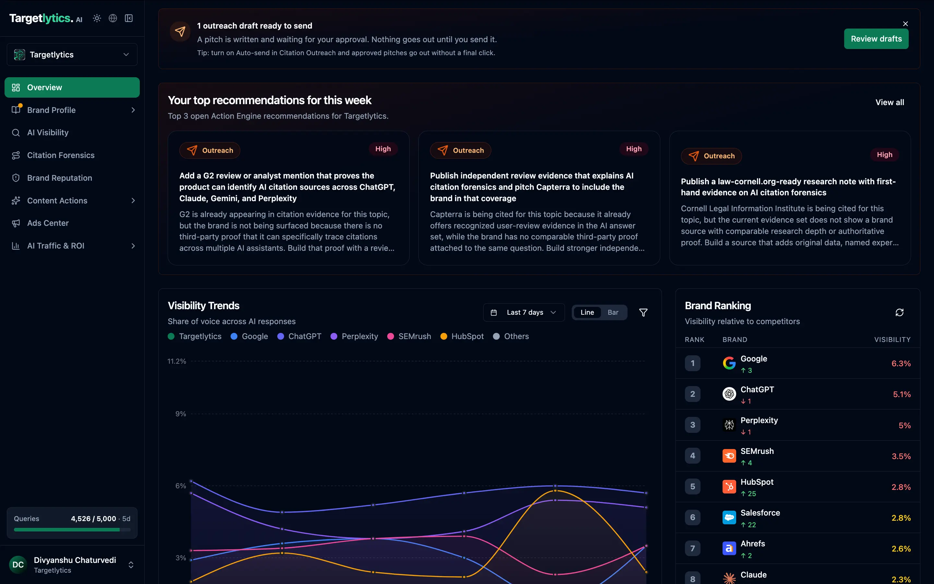Toggle ChatGPT series in chart legend
934x584 pixels.
pos(300,336)
